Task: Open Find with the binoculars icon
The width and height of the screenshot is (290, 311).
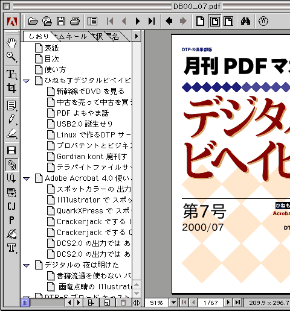Action: tap(245, 21)
